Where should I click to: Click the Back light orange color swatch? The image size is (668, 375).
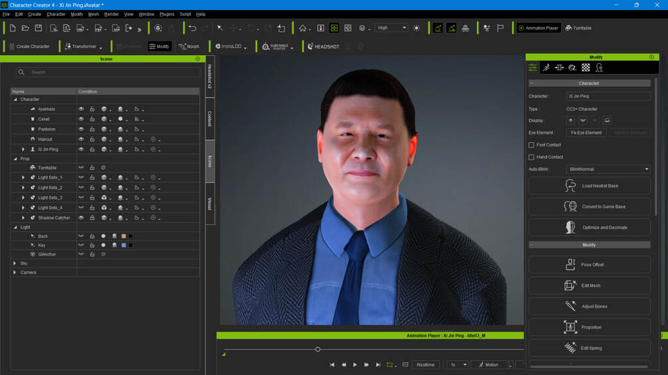coord(124,236)
